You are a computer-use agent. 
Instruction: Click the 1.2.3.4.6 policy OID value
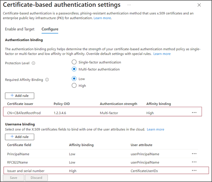click(x=60, y=113)
